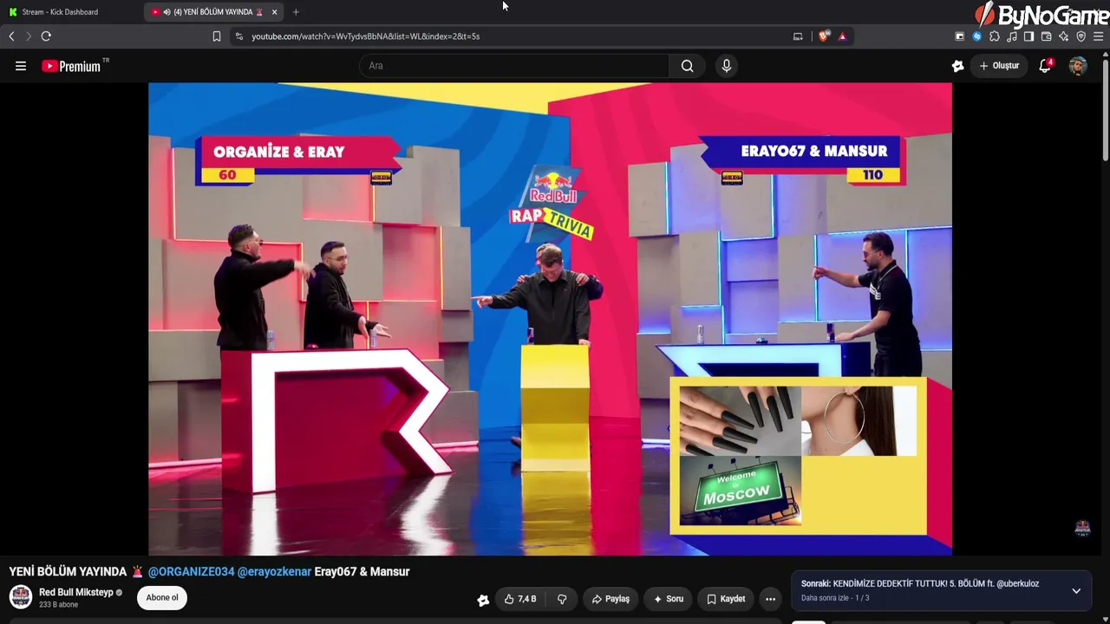The image size is (1110, 624).
Task: Open the Brave Wallet icon
Action: [1046, 36]
